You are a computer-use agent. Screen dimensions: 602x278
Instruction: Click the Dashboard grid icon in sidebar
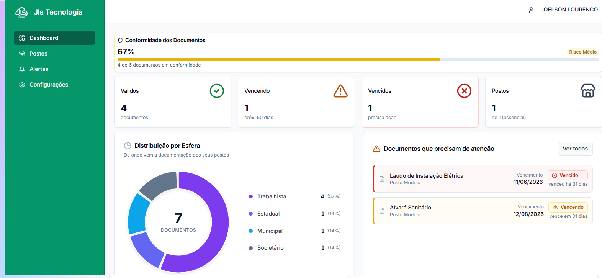tap(22, 38)
